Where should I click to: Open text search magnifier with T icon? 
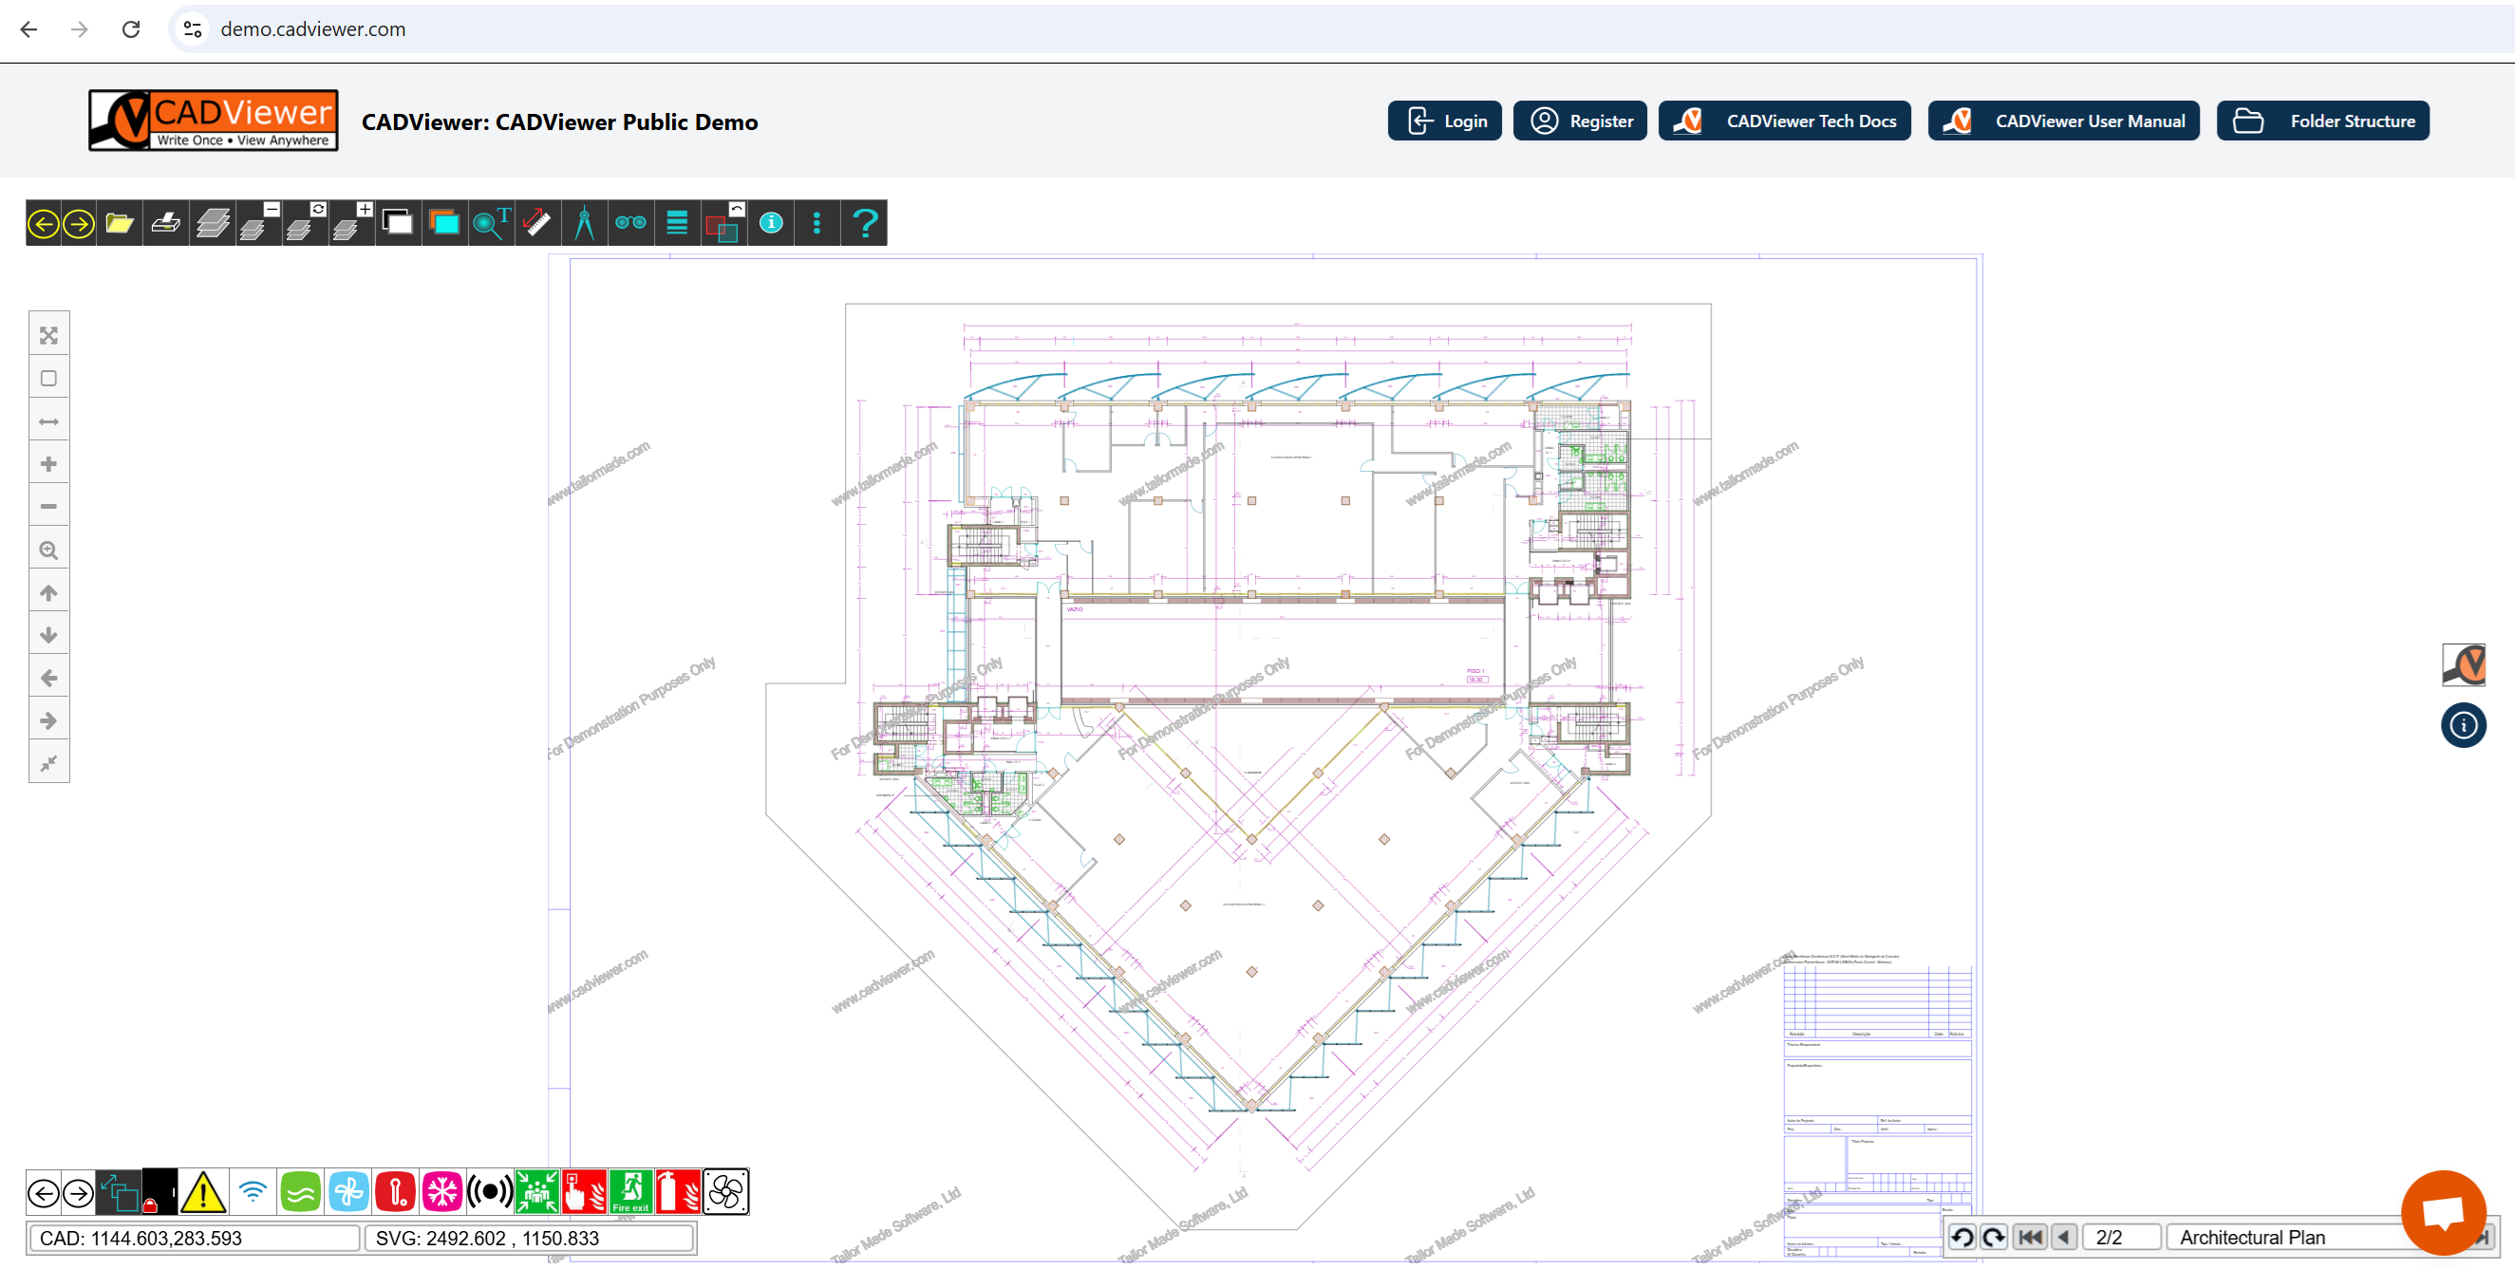(491, 224)
